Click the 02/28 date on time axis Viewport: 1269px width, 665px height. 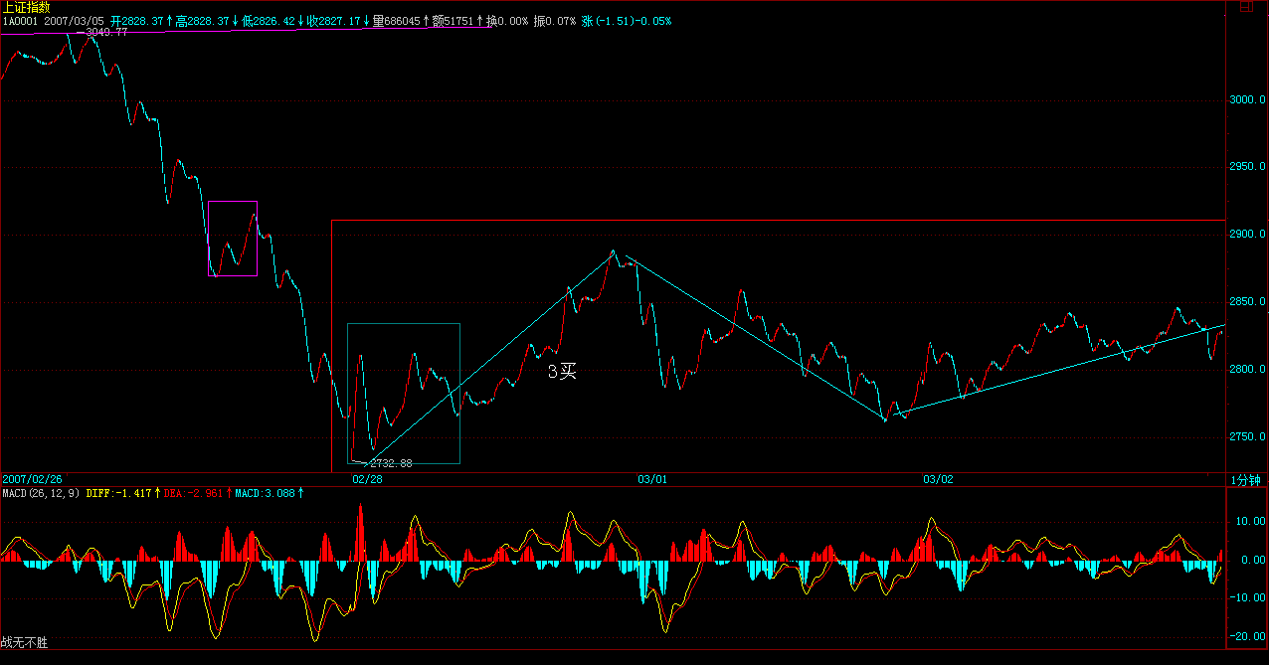pyautogui.click(x=367, y=479)
